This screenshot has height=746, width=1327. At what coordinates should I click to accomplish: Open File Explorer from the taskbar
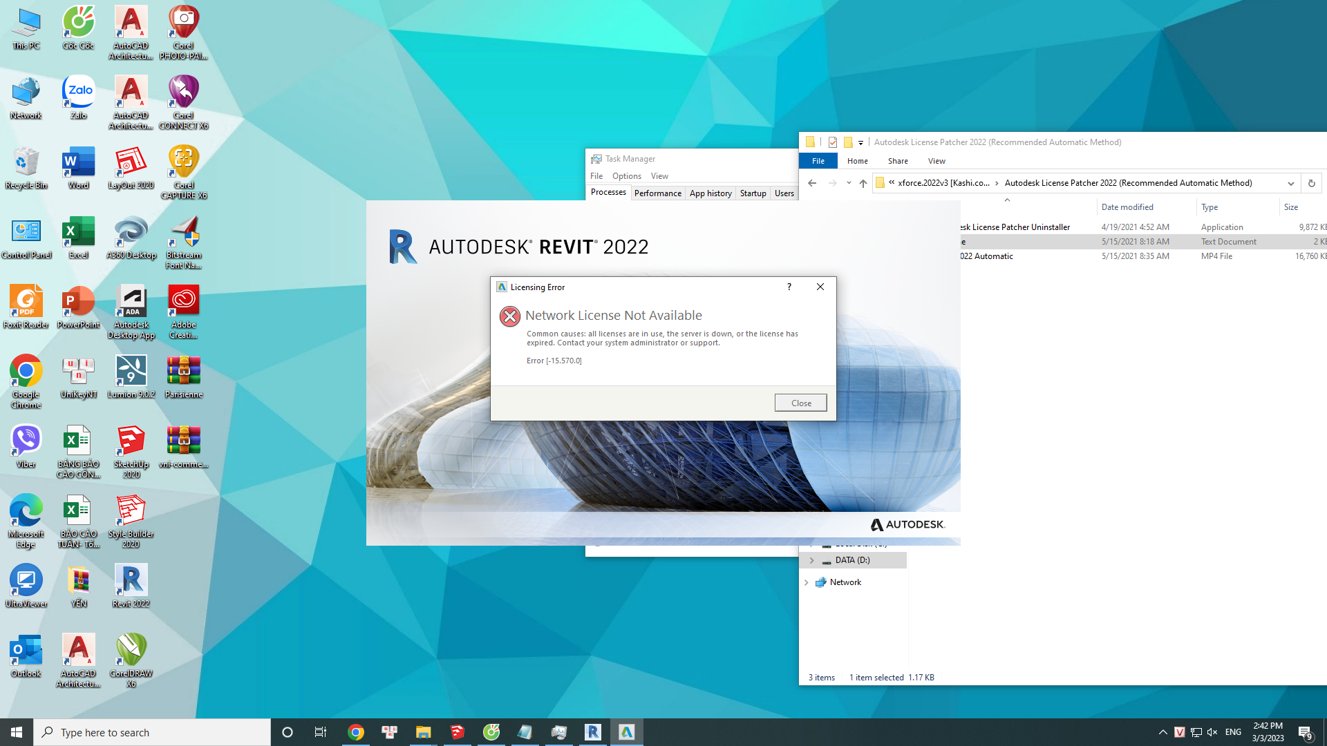click(423, 732)
